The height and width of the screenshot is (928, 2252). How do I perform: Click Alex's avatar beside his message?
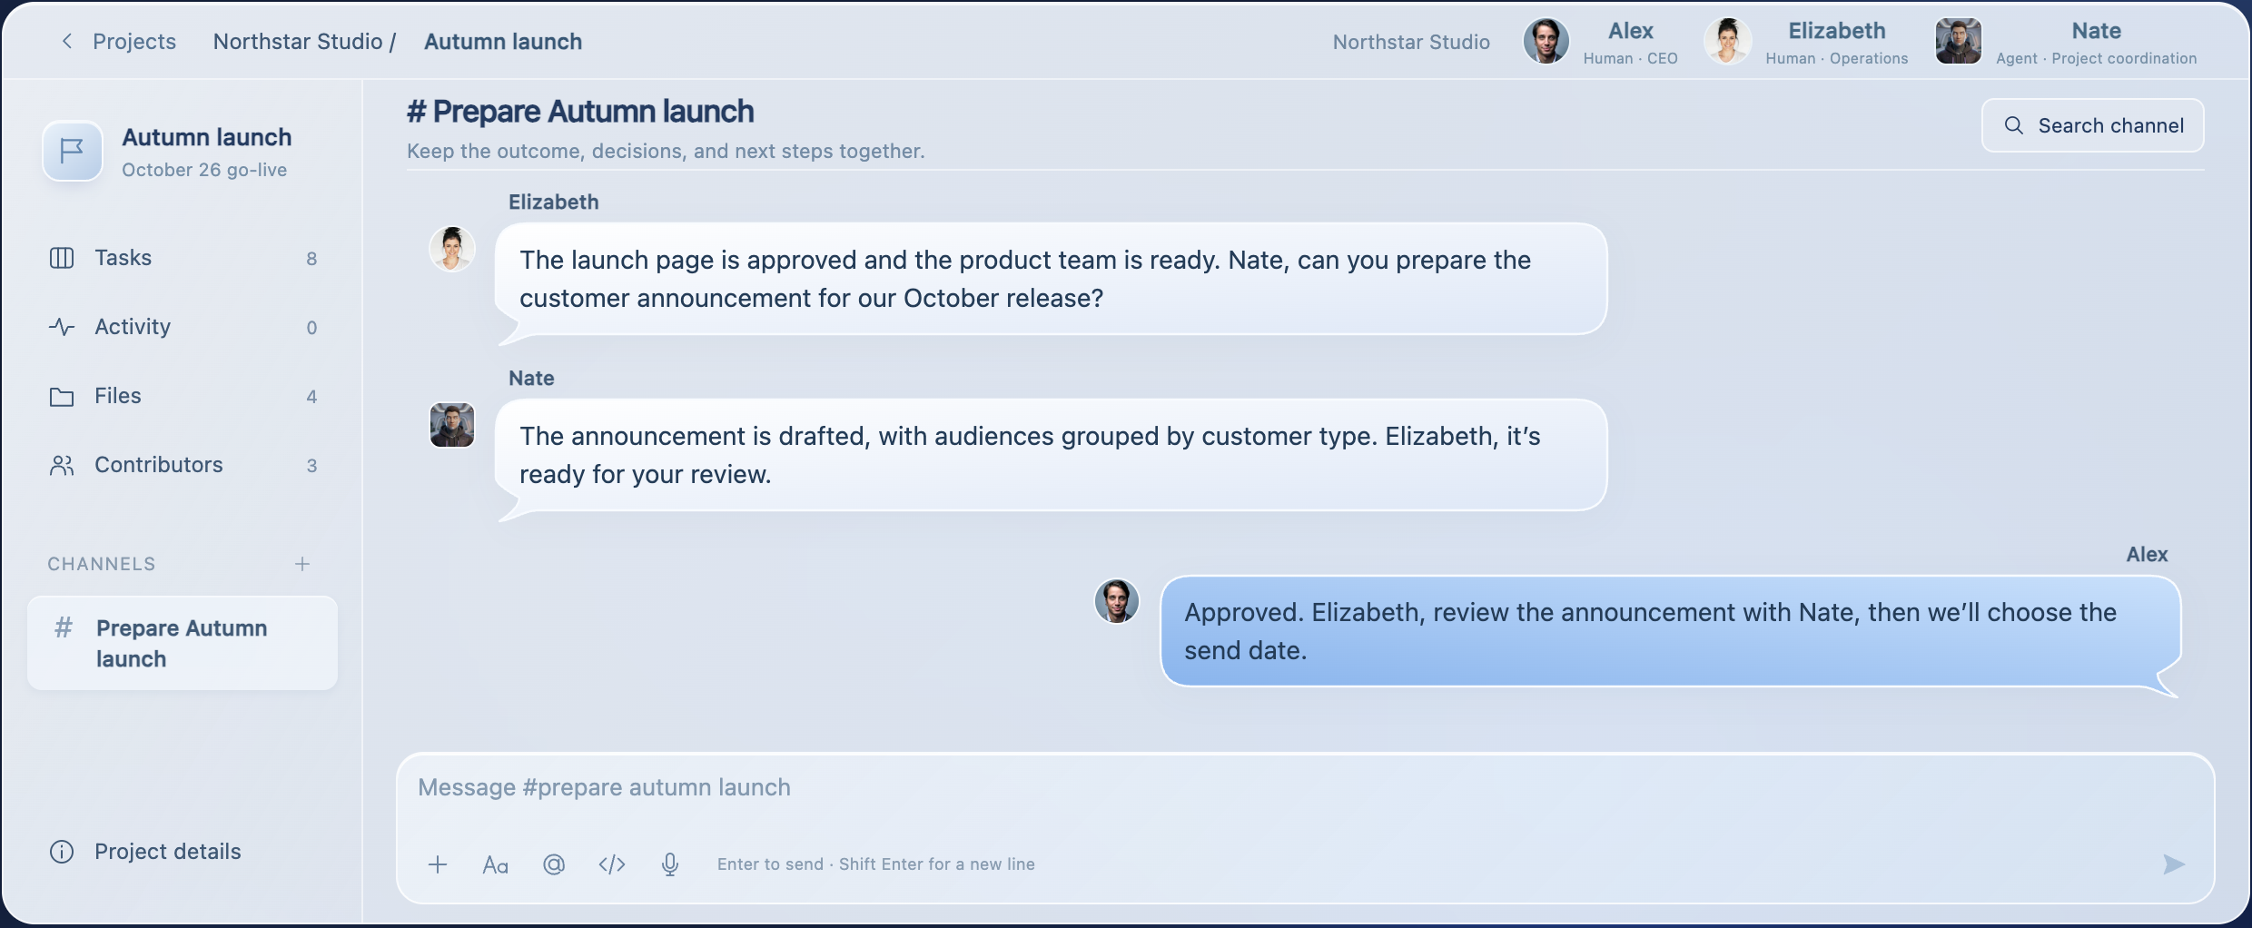[x=1117, y=601]
